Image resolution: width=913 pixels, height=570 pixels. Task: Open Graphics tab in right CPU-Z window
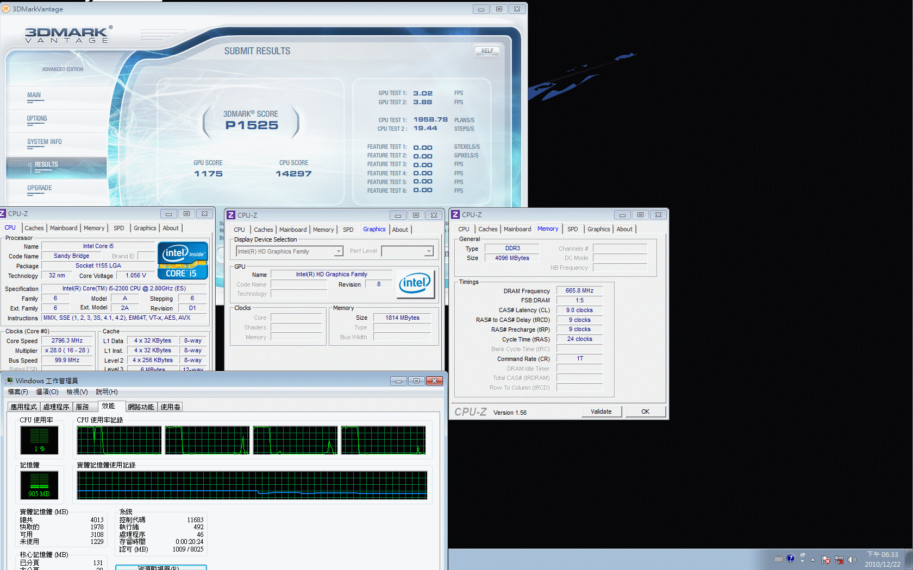598,229
